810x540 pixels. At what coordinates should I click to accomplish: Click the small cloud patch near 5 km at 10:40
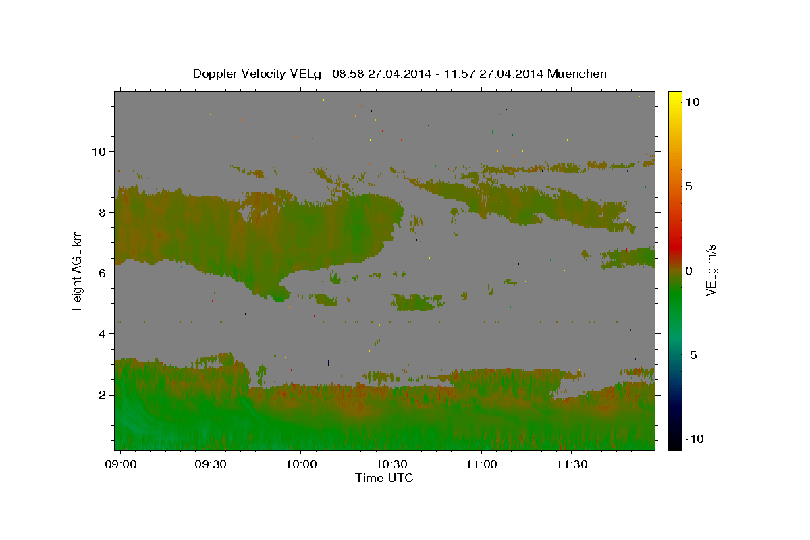pos(416,302)
